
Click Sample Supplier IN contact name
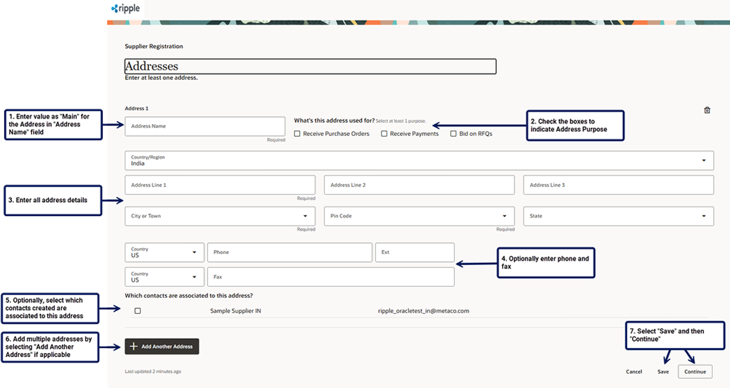pos(235,311)
